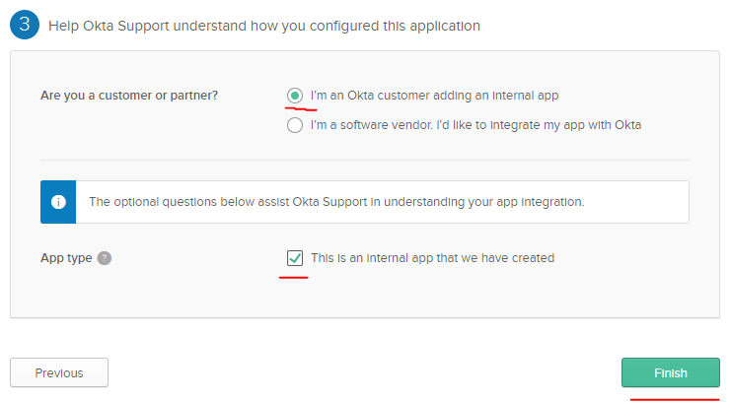Uncheck the internal app checkbox
The image size is (731, 402).
tap(295, 258)
